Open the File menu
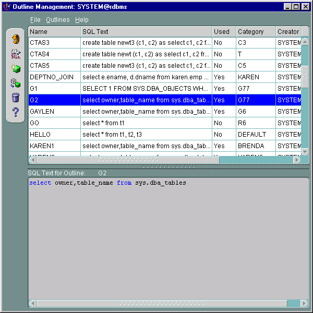Viewport: 313px width, 313px height. [35, 20]
